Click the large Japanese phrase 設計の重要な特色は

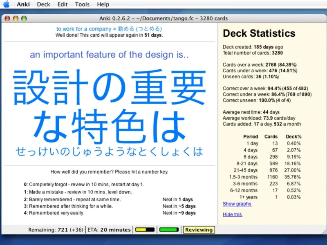[109, 107]
